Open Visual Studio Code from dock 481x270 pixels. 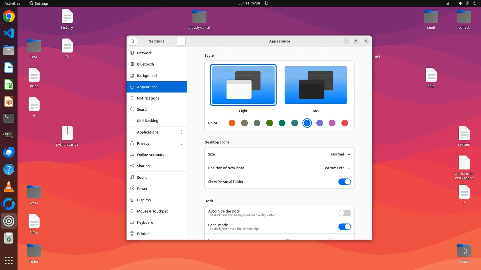point(9,33)
